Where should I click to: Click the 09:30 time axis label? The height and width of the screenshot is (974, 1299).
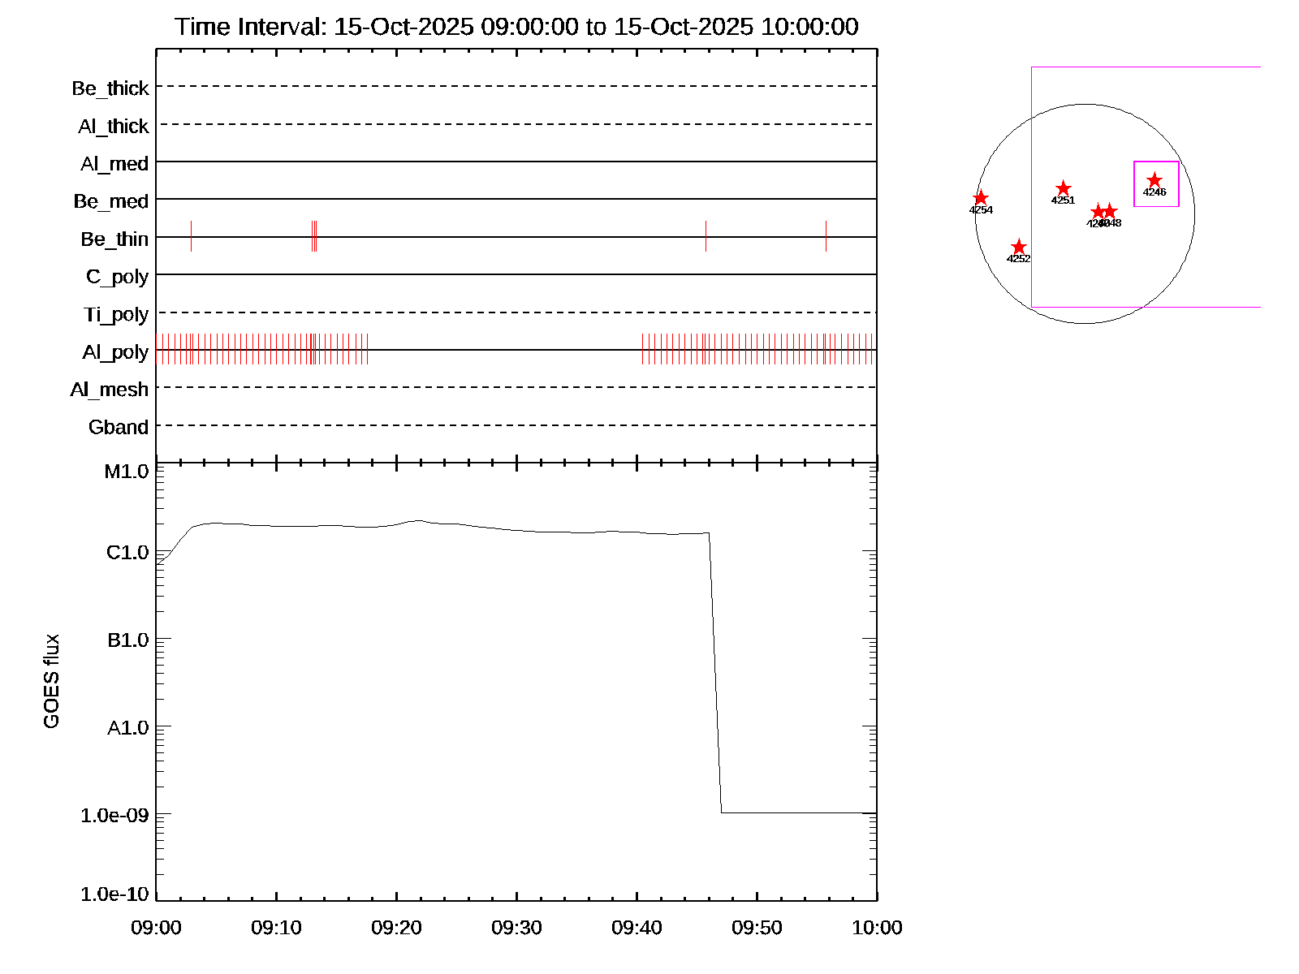[x=516, y=928]
